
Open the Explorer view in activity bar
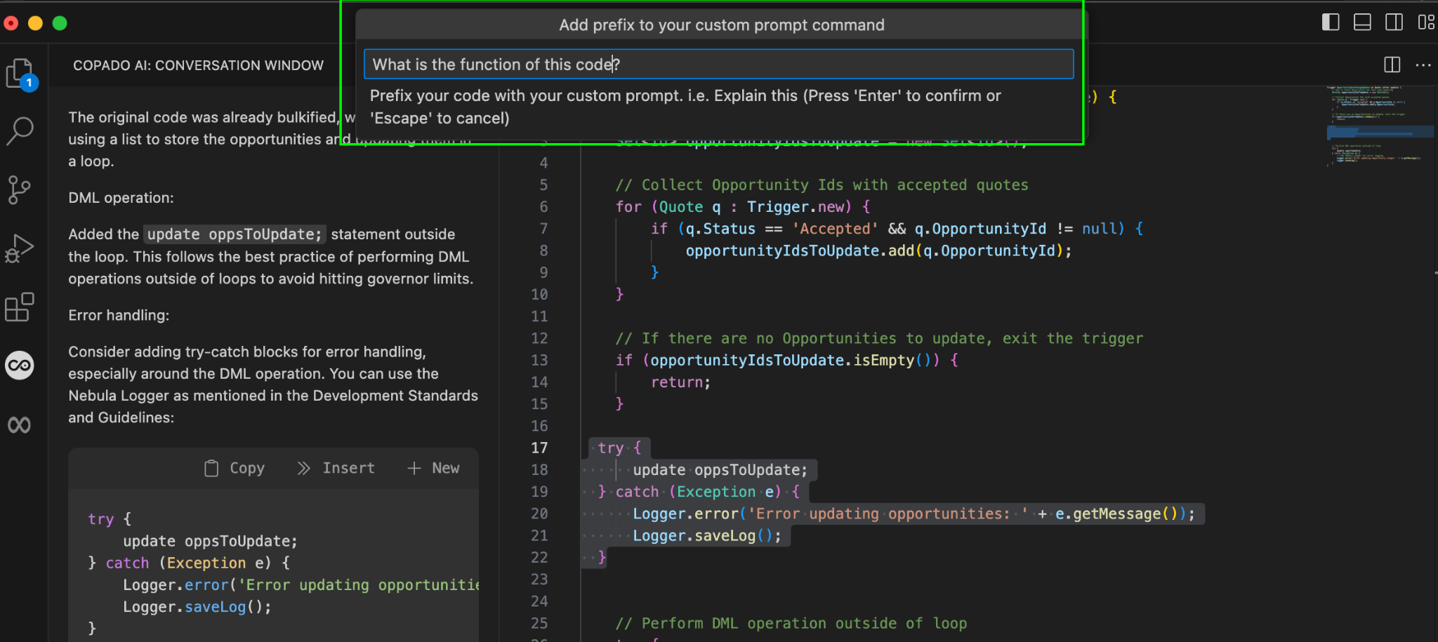coord(20,73)
